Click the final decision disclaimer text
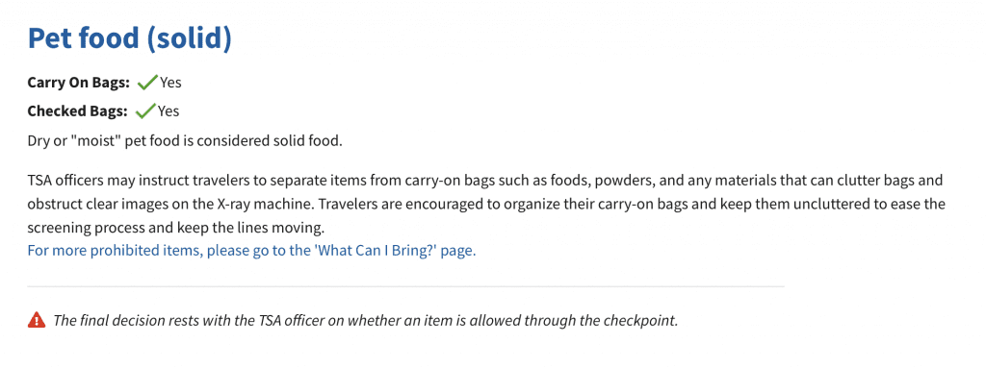The image size is (986, 368). (366, 320)
